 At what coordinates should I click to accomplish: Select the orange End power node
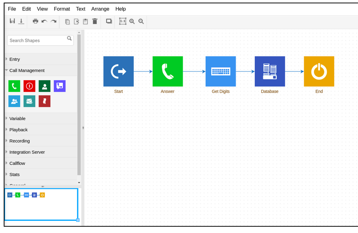pos(319,72)
